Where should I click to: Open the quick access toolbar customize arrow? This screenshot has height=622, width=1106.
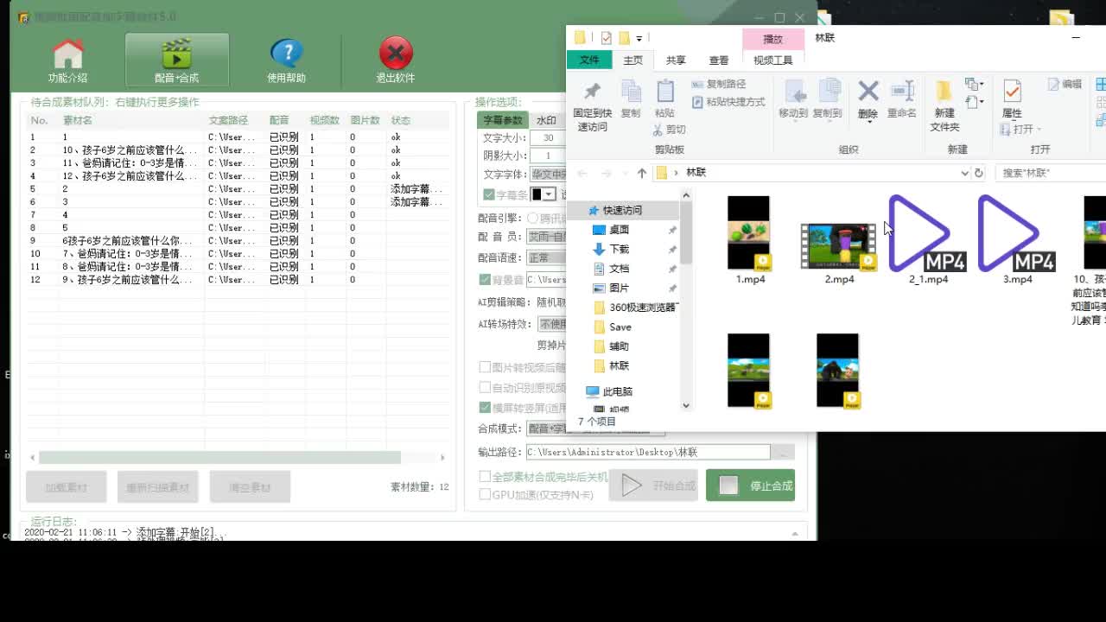coord(639,38)
